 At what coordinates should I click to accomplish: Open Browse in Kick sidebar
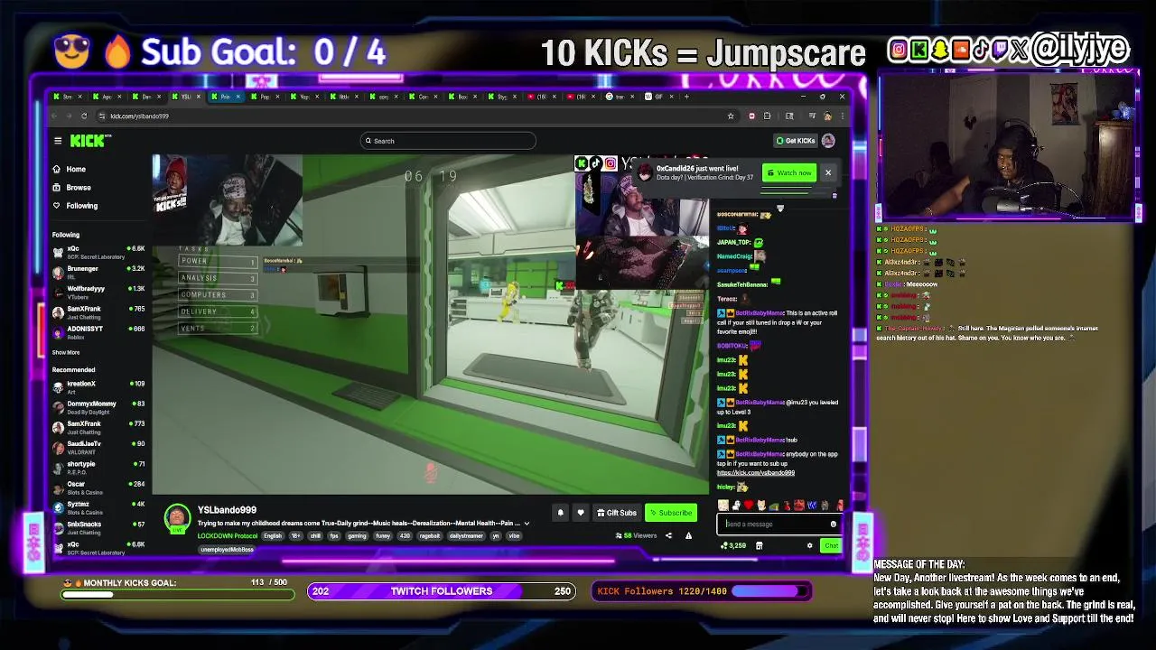click(x=71, y=187)
